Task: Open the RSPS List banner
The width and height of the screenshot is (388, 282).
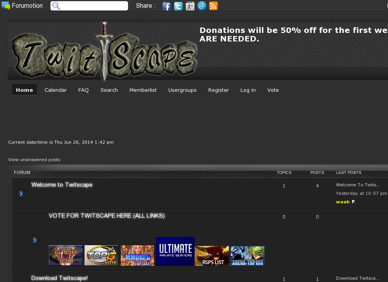Action: pyautogui.click(x=212, y=256)
